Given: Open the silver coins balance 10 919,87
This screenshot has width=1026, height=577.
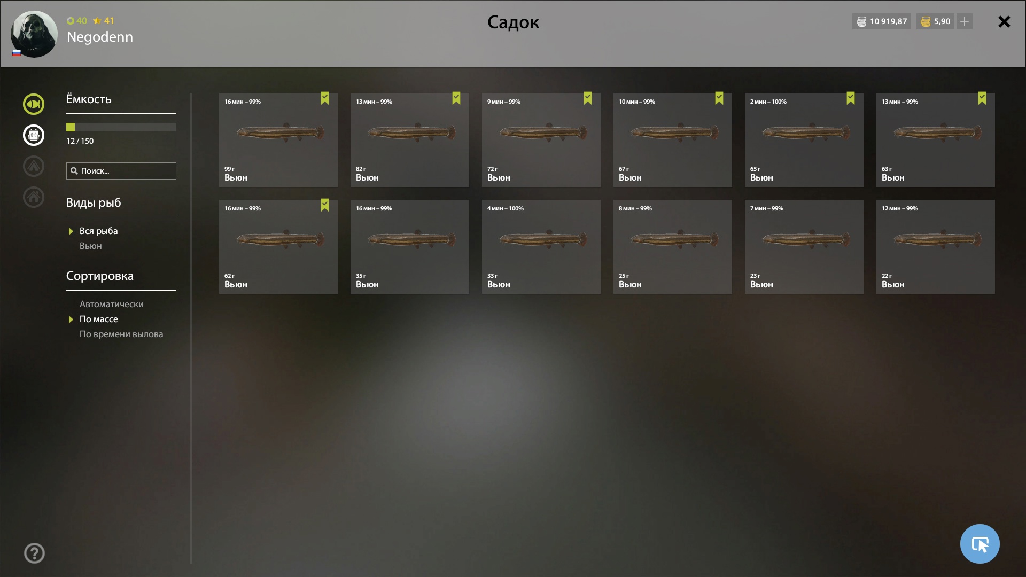Looking at the screenshot, I should (x=881, y=21).
